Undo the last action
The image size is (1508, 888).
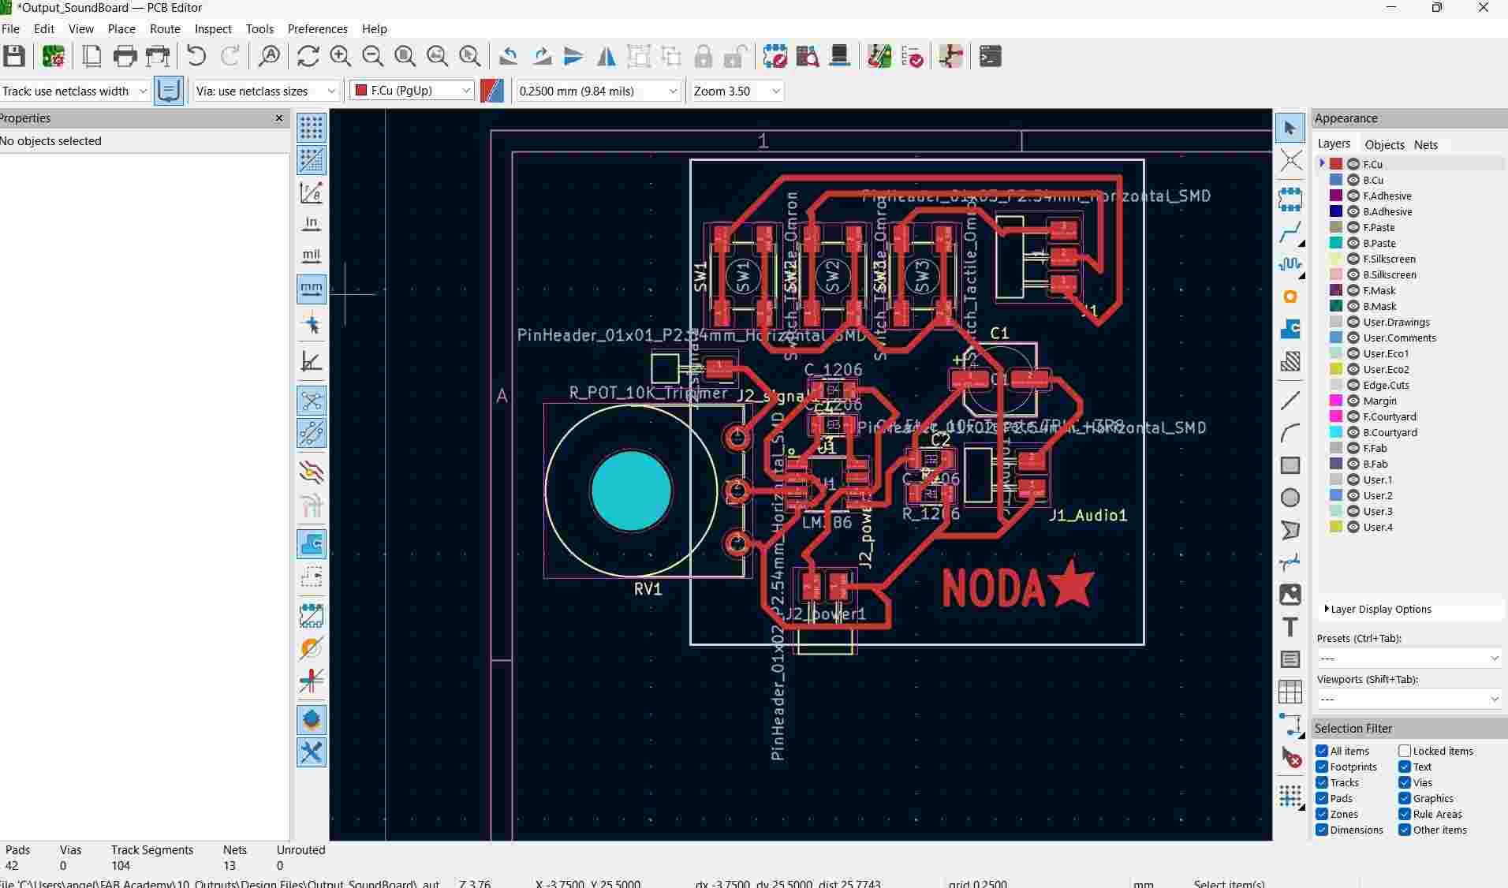[196, 56]
